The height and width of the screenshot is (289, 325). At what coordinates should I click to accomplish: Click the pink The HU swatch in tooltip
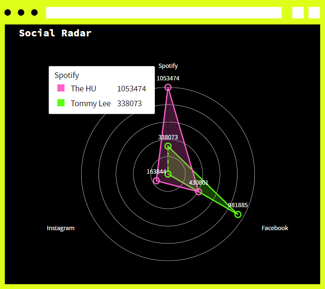[61, 88]
